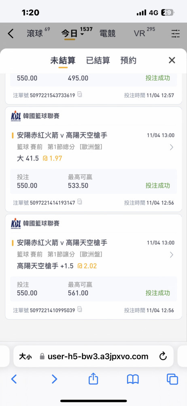This screenshot has height=406, width=187.
Task: Copy bet number 5097221543733619
Action: point(80,95)
